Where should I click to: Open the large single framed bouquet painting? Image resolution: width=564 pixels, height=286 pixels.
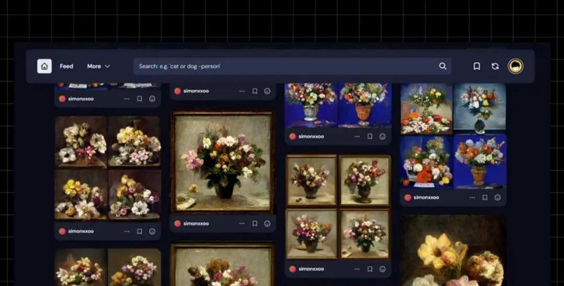click(222, 162)
